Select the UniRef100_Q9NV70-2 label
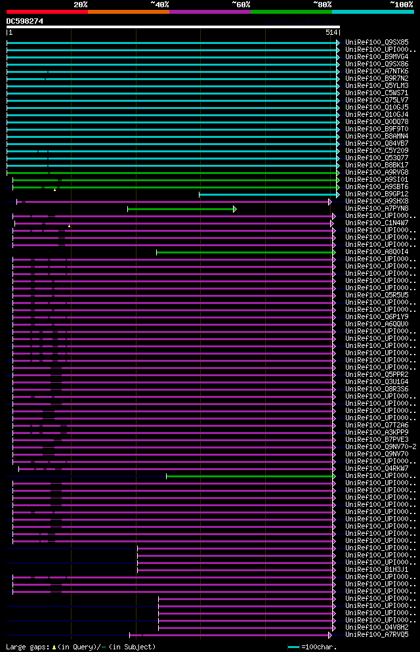This screenshot has height=652, width=420. pyautogui.click(x=381, y=447)
